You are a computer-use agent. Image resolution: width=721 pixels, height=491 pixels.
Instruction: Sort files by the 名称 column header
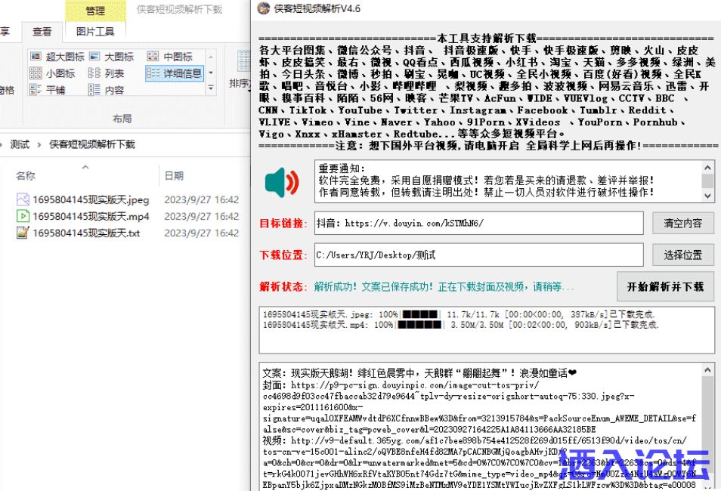click(x=26, y=175)
